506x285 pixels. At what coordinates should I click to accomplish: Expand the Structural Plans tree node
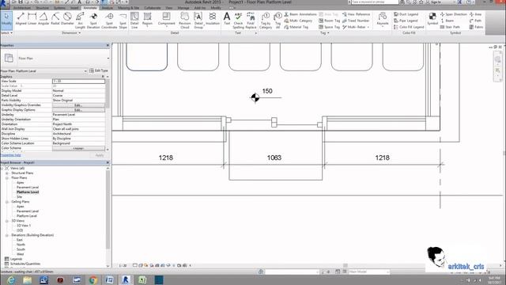click(x=7, y=173)
